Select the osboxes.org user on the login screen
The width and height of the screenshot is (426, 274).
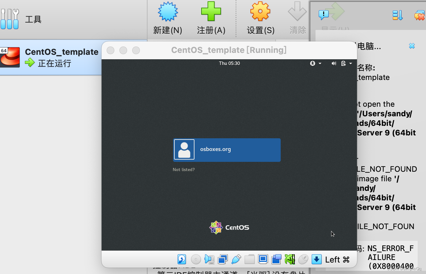coord(227,150)
